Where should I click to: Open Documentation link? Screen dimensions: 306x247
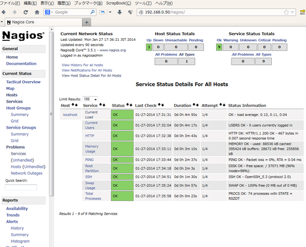(x=21, y=63)
